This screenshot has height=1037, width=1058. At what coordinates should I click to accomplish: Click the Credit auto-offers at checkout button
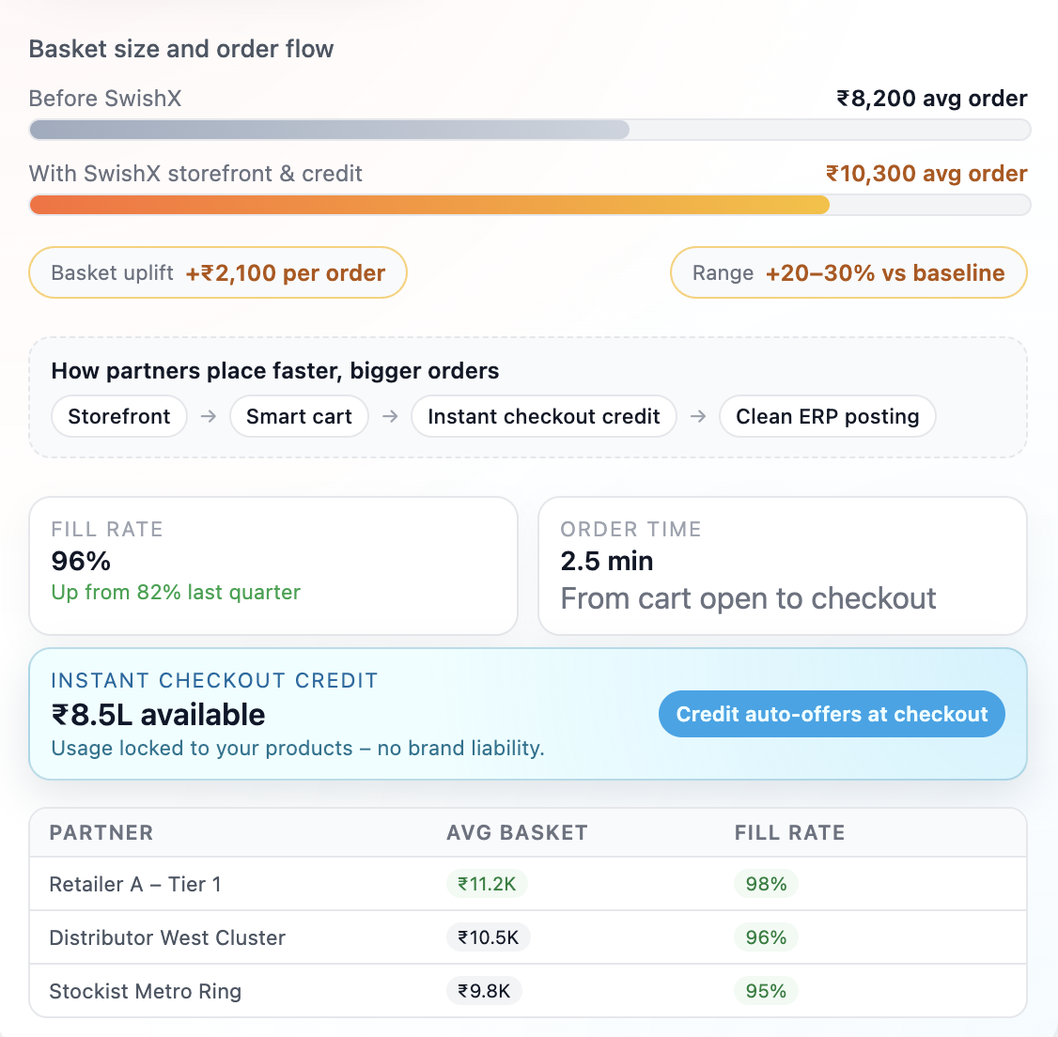[831, 714]
